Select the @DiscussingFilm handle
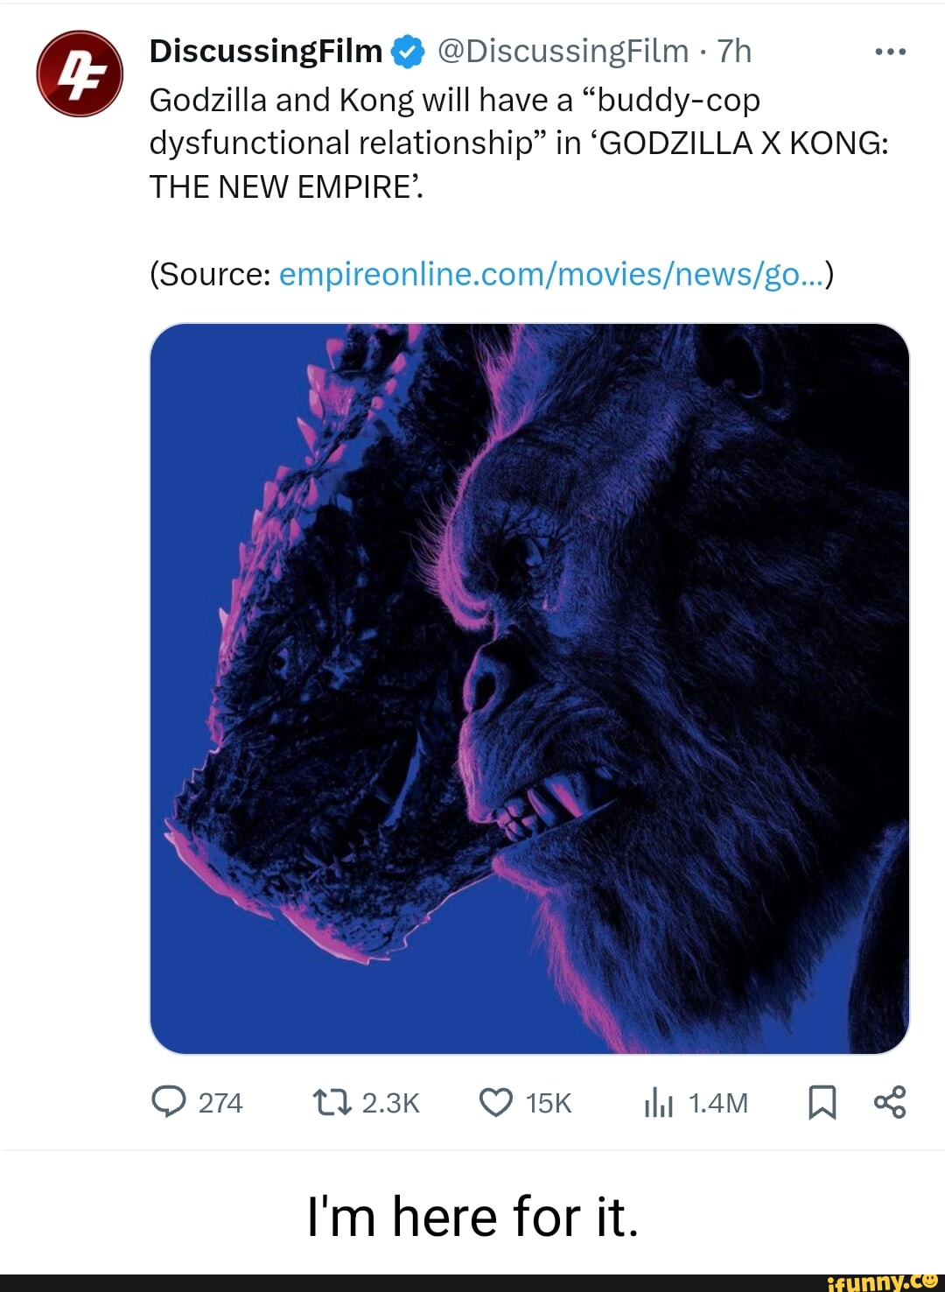Viewport: 945px width, 1292px height. tap(562, 52)
